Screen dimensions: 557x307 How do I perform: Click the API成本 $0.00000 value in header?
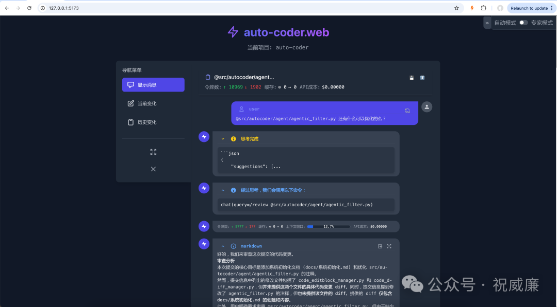coord(333,87)
